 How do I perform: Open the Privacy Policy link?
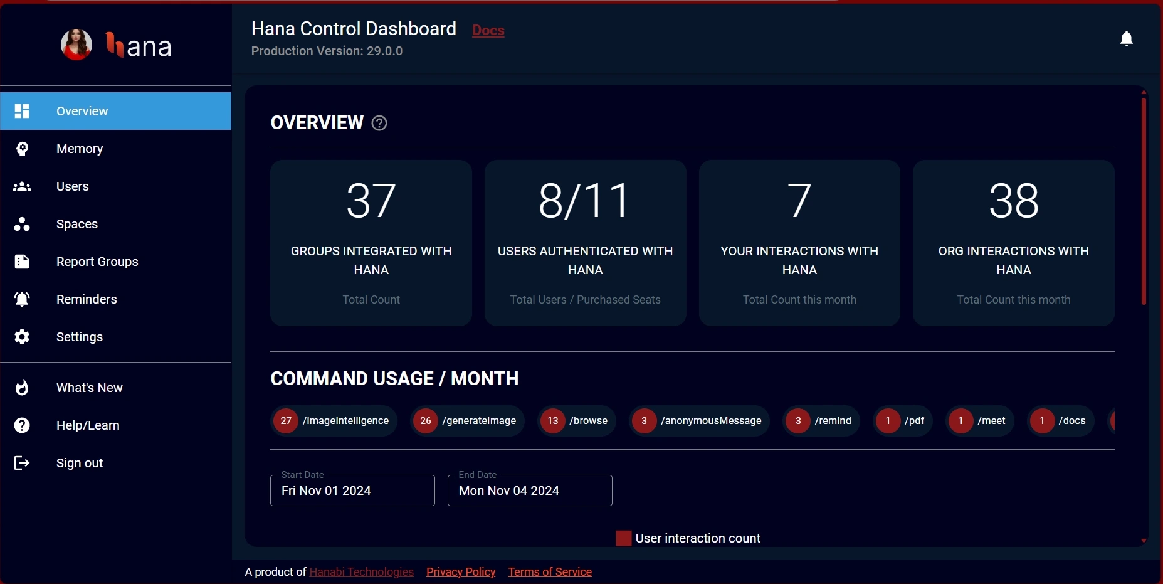461,572
